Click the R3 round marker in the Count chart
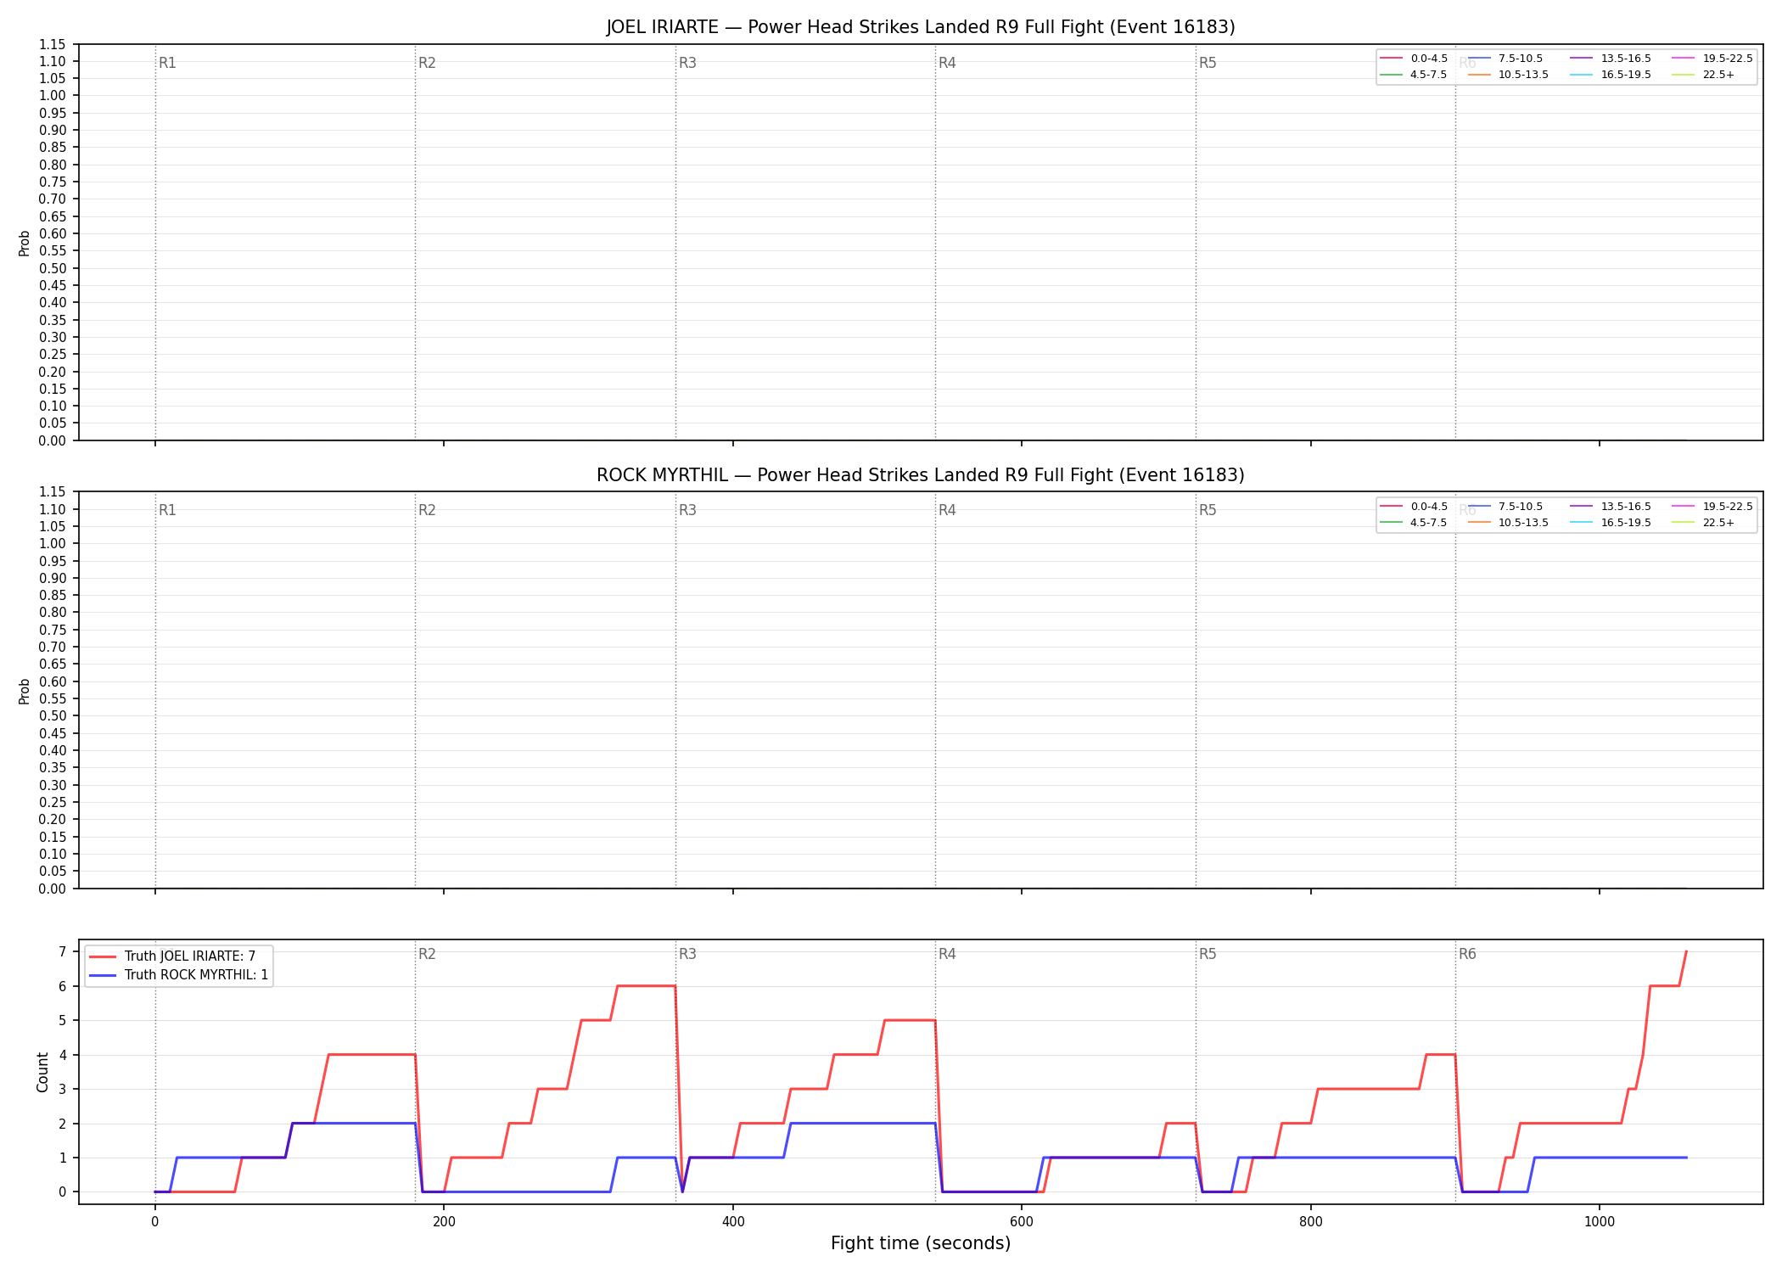 pyautogui.click(x=687, y=954)
